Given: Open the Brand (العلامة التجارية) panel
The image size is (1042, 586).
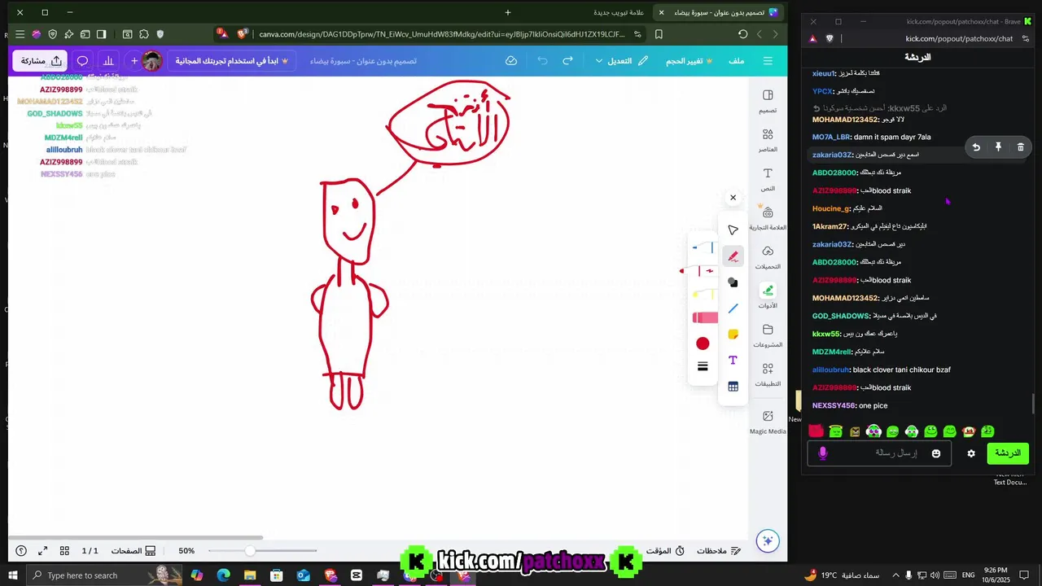Looking at the screenshot, I should tap(768, 218).
